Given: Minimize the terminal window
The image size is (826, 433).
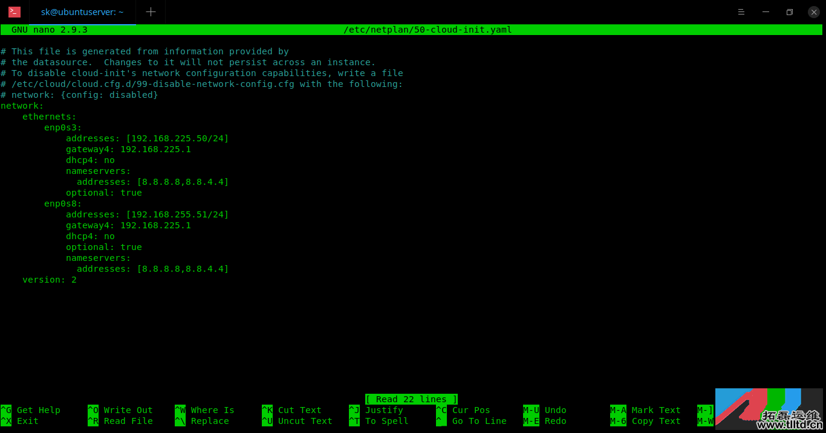Looking at the screenshot, I should (x=766, y=12).
